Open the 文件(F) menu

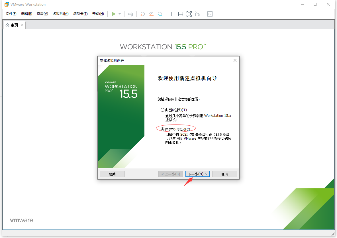(11, 14)
